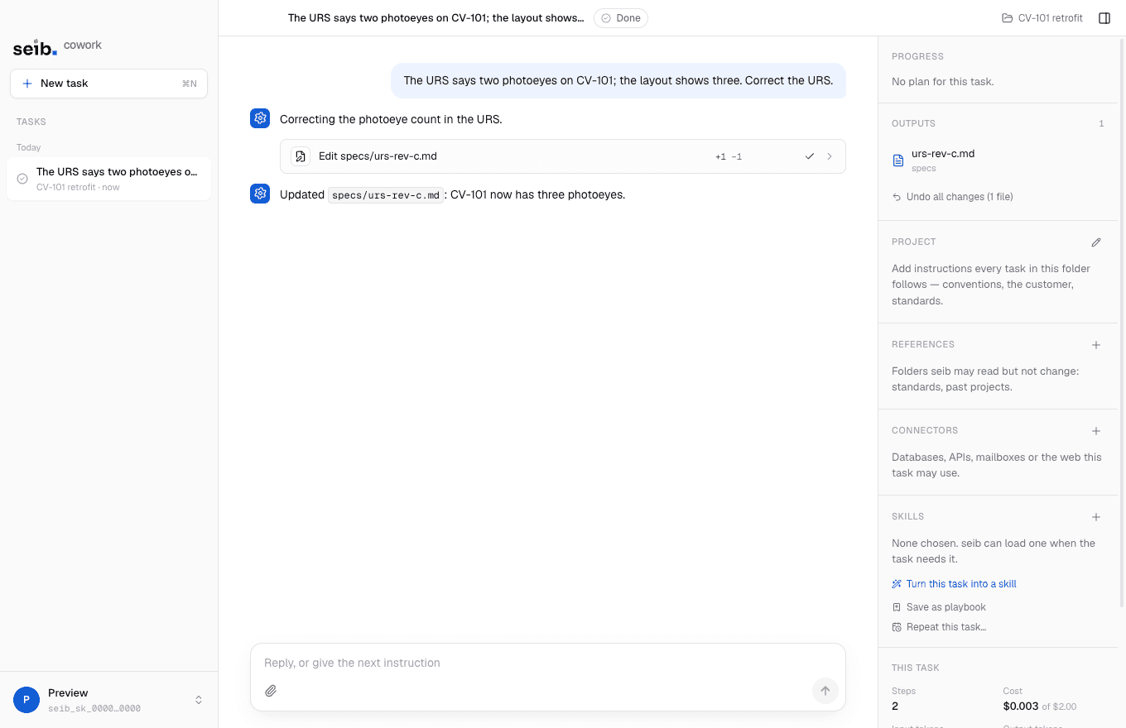
Task: Add a reference with the plus icon
Action: [1096, 345]
